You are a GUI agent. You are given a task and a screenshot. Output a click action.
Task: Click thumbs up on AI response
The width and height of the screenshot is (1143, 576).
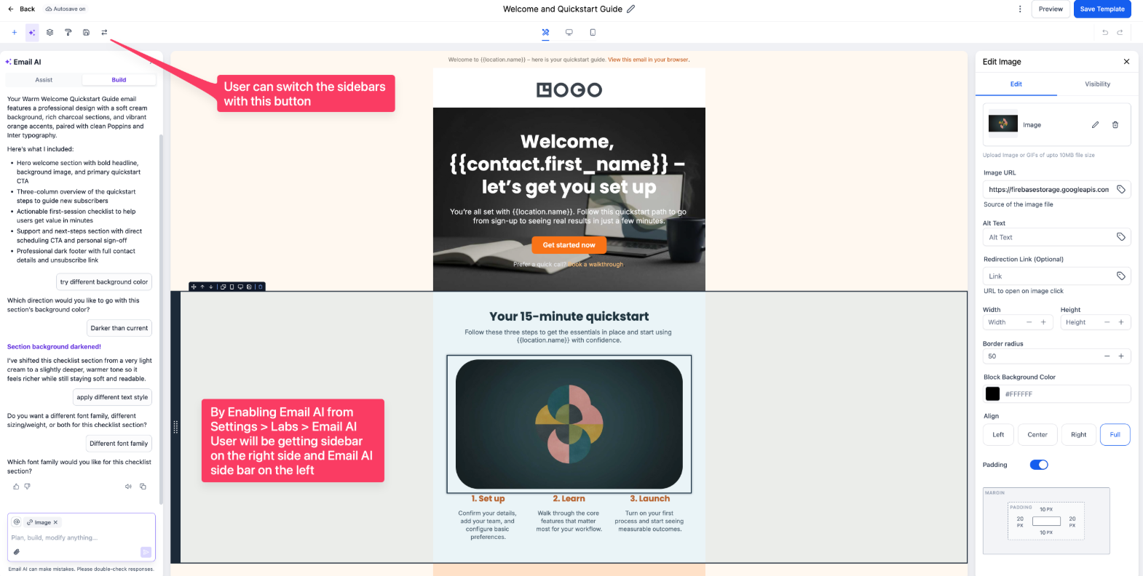[16, 487]
